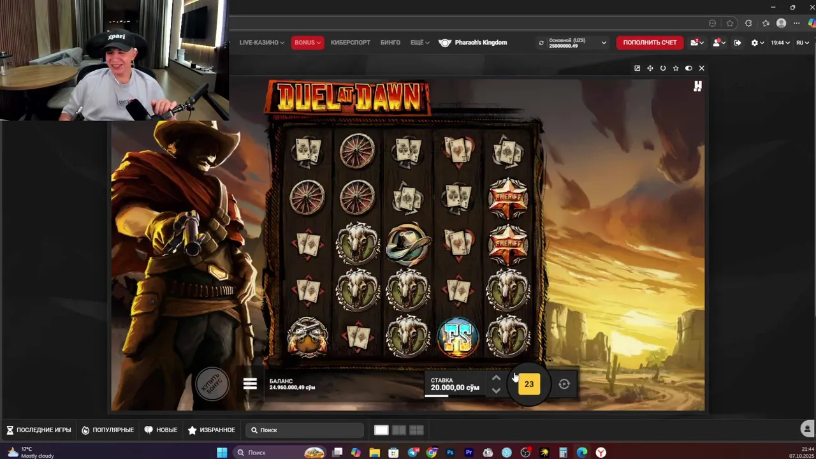The width and height of the screenshot is (816, 459).
Task: Click the taskbar Поиск search box
Action: 278,453
